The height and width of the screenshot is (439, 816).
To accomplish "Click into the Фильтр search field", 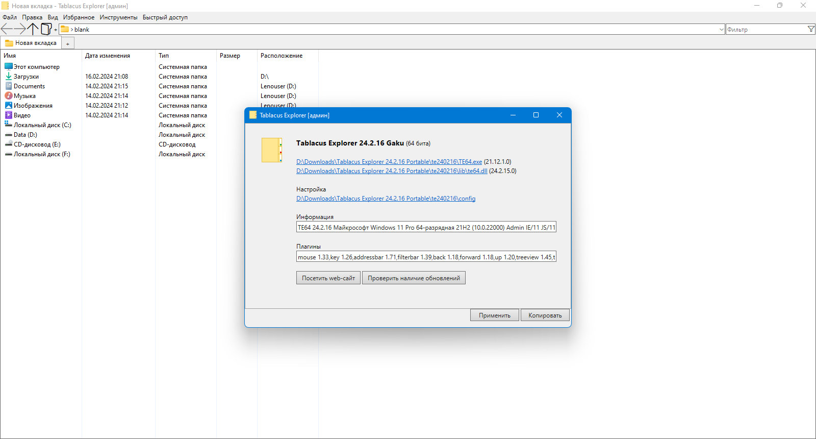I will [766, 29].
